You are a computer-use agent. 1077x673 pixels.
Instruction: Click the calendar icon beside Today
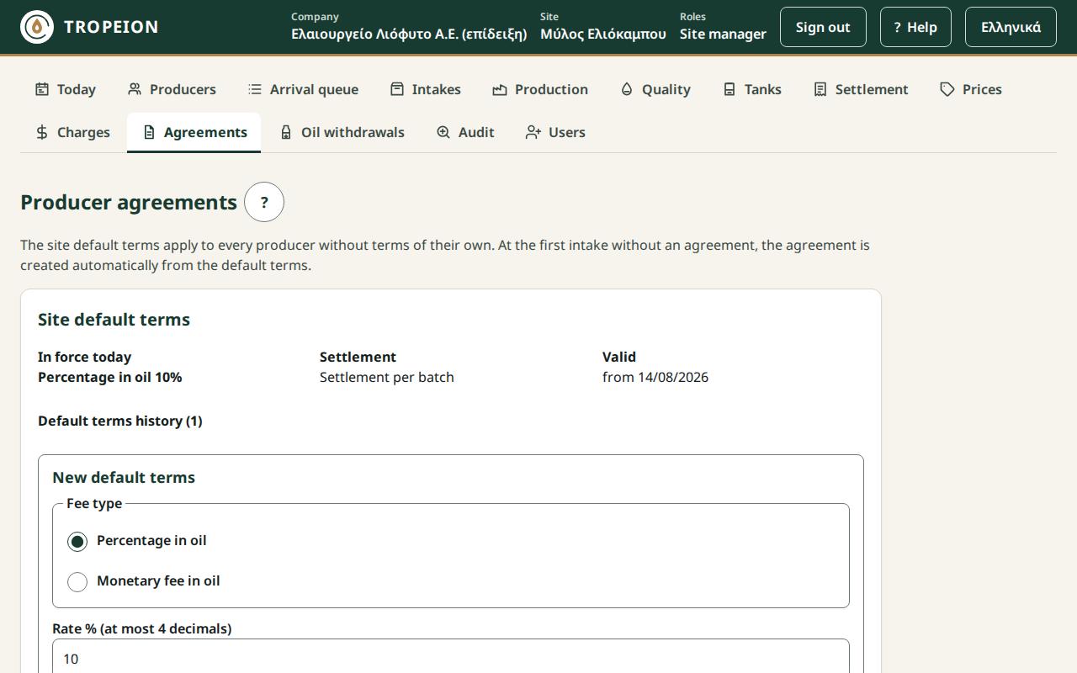[x=42, y=89]
